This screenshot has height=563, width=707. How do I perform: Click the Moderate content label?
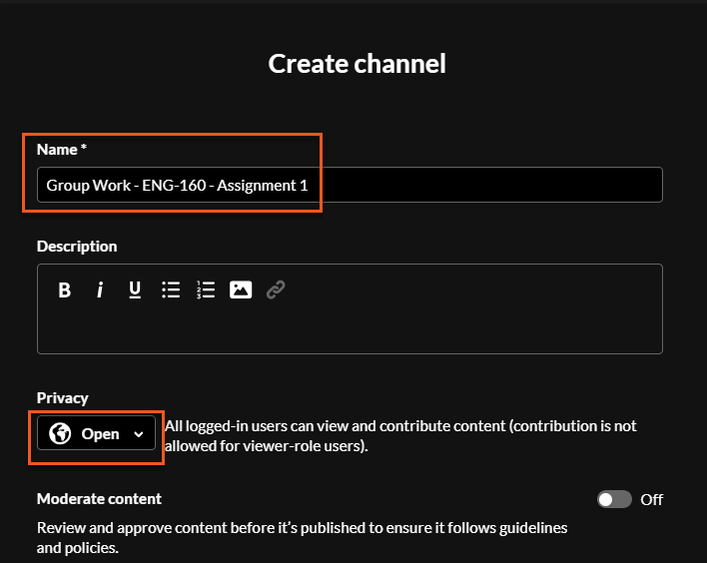(x=99, y=498)
